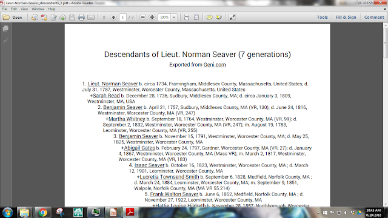
Task: Show attachments paperclip panel icon
Action: click(5, 41)
